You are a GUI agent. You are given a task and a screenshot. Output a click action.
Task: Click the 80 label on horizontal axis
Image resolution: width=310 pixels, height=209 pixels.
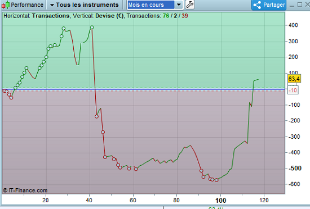[176, 201]
